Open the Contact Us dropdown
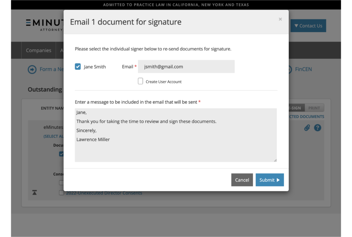 point(308,25)
